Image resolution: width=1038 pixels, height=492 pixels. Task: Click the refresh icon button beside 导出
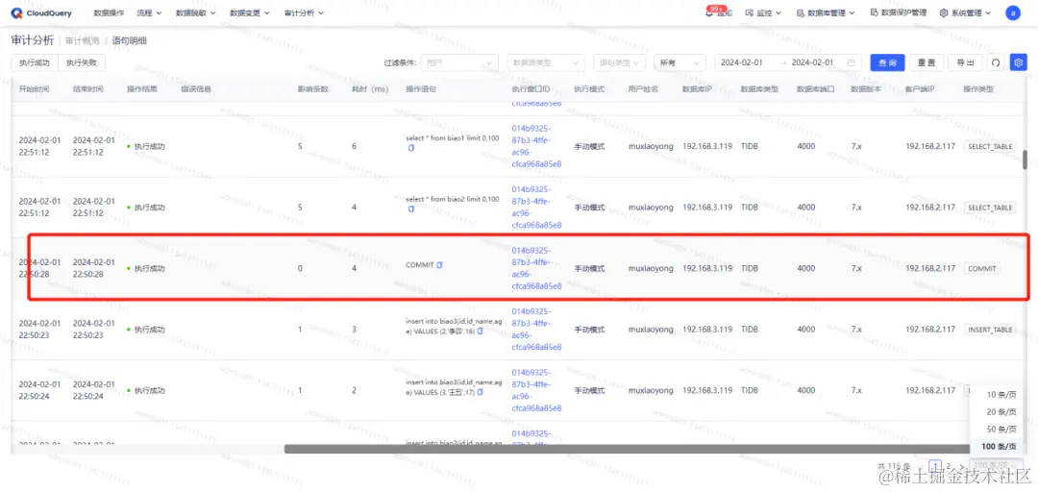click(x=995, y=62)
